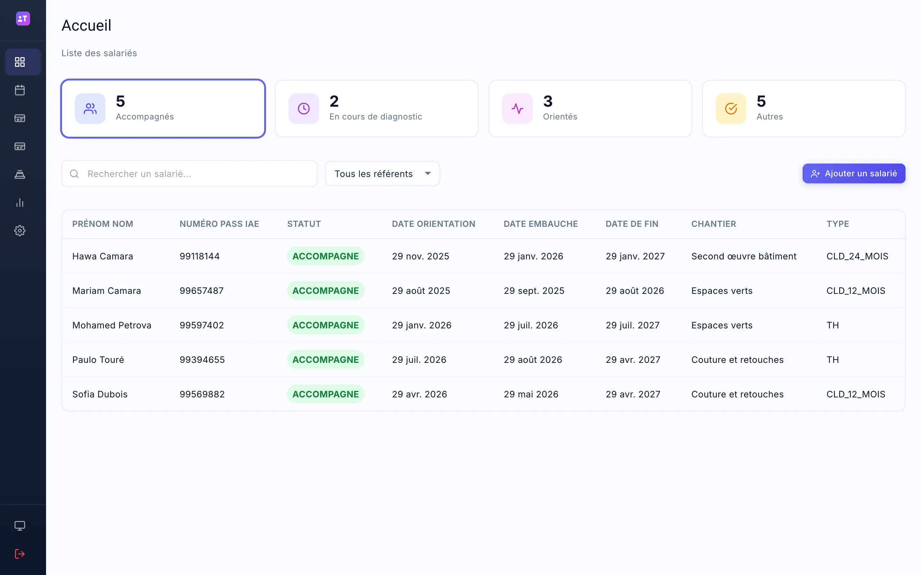Screen dimensions: 921x575
Task: Click pass number 99118144
Action: click(x=200, y=256)
